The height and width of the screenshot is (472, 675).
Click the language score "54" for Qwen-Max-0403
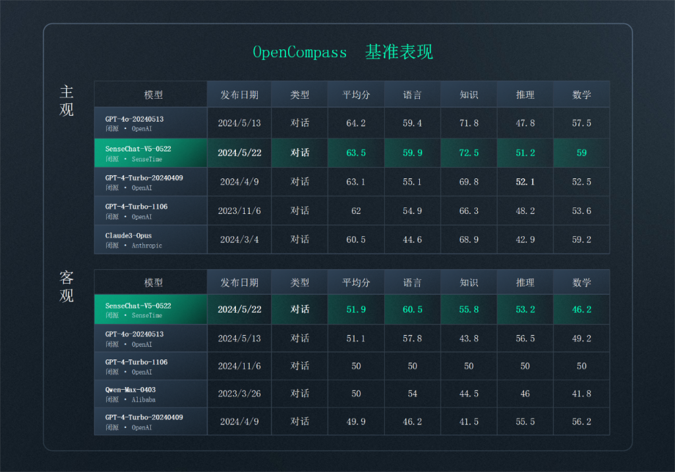click(x=413, y=394)
